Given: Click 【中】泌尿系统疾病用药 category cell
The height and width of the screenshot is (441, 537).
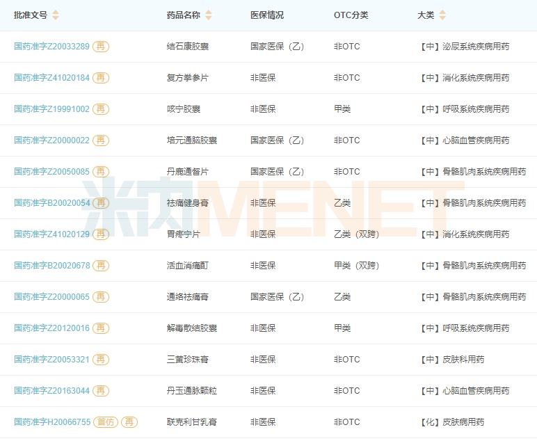Looking at the screenshot, I should (464, 46).
